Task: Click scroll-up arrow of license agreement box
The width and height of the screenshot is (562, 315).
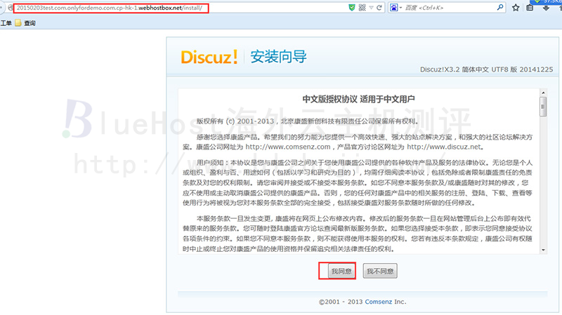Action: tap(543, 93)
